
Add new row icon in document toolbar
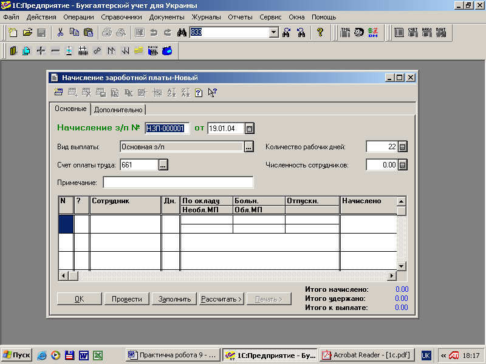coord(58,92)
